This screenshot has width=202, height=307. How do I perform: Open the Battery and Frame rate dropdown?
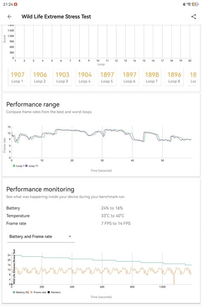point(41,237)
